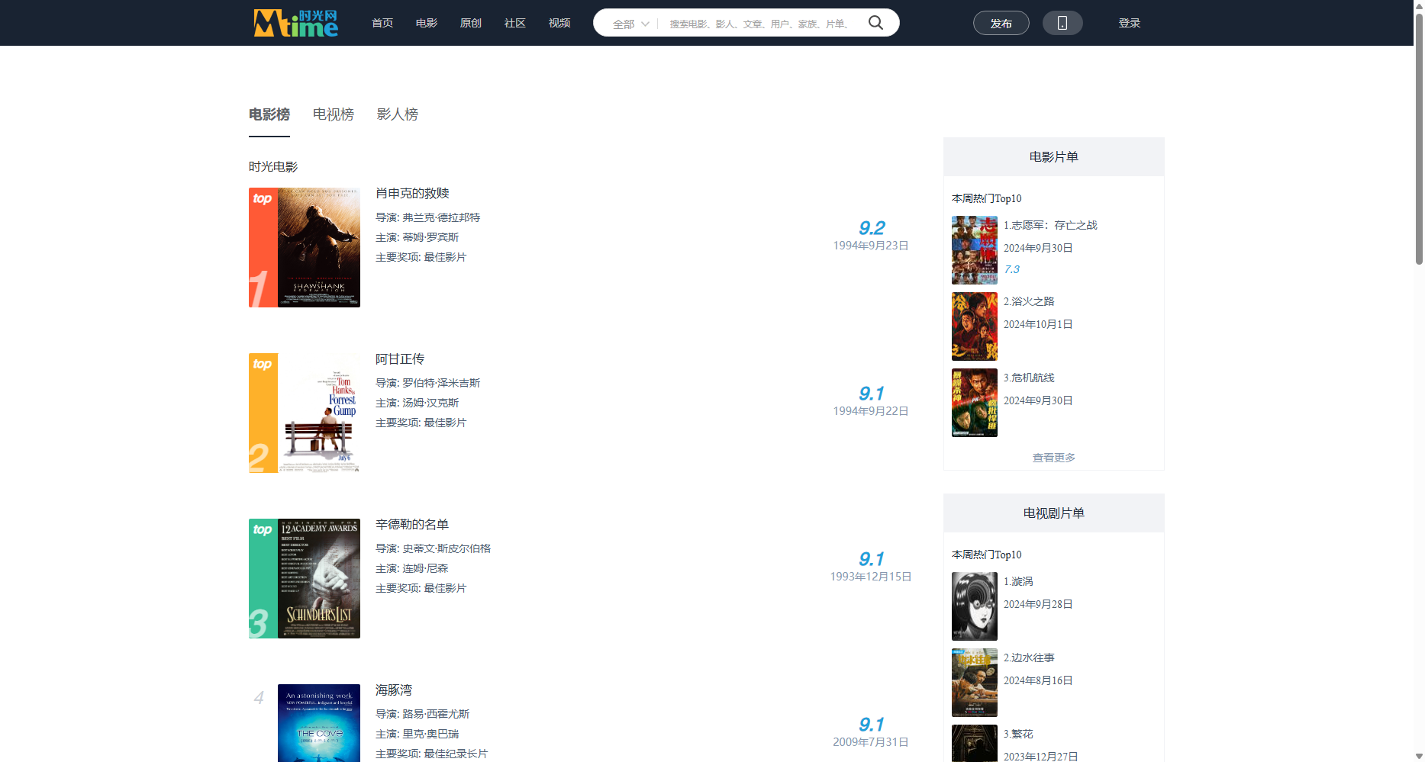Click into the search input field
The height and width of the screenshot is (762, 1425).
761,24
